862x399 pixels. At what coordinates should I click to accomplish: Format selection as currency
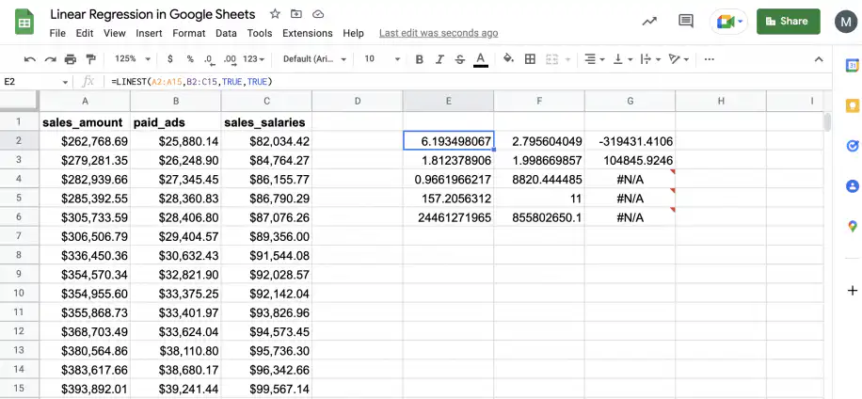170,58
